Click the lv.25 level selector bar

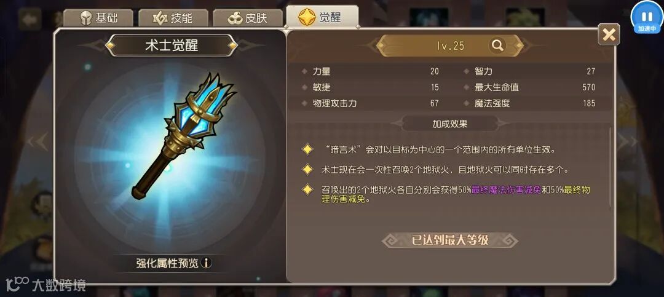[450, 46]
